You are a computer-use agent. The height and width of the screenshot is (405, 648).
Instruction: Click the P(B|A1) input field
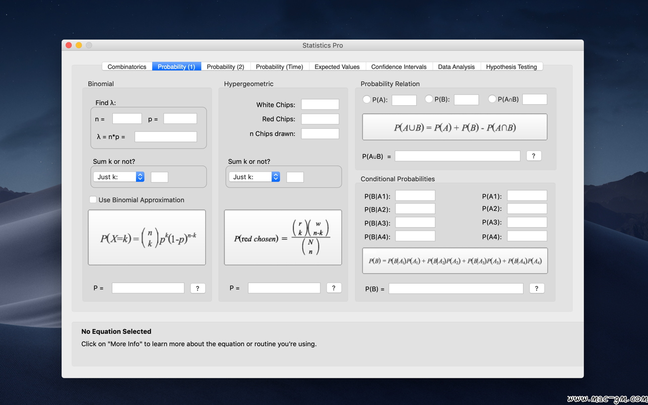coord(415,195)
